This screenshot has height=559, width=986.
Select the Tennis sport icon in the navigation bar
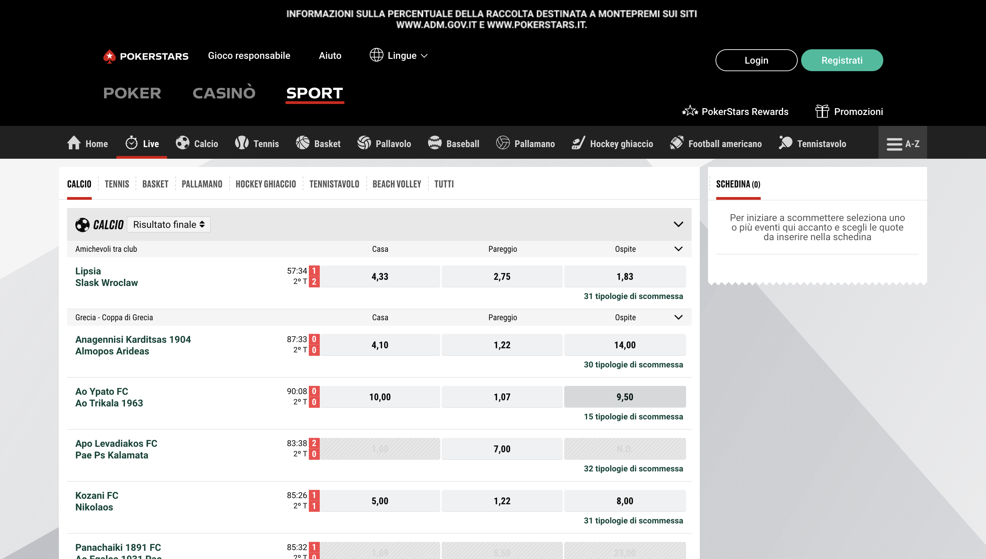click(242, 143)
